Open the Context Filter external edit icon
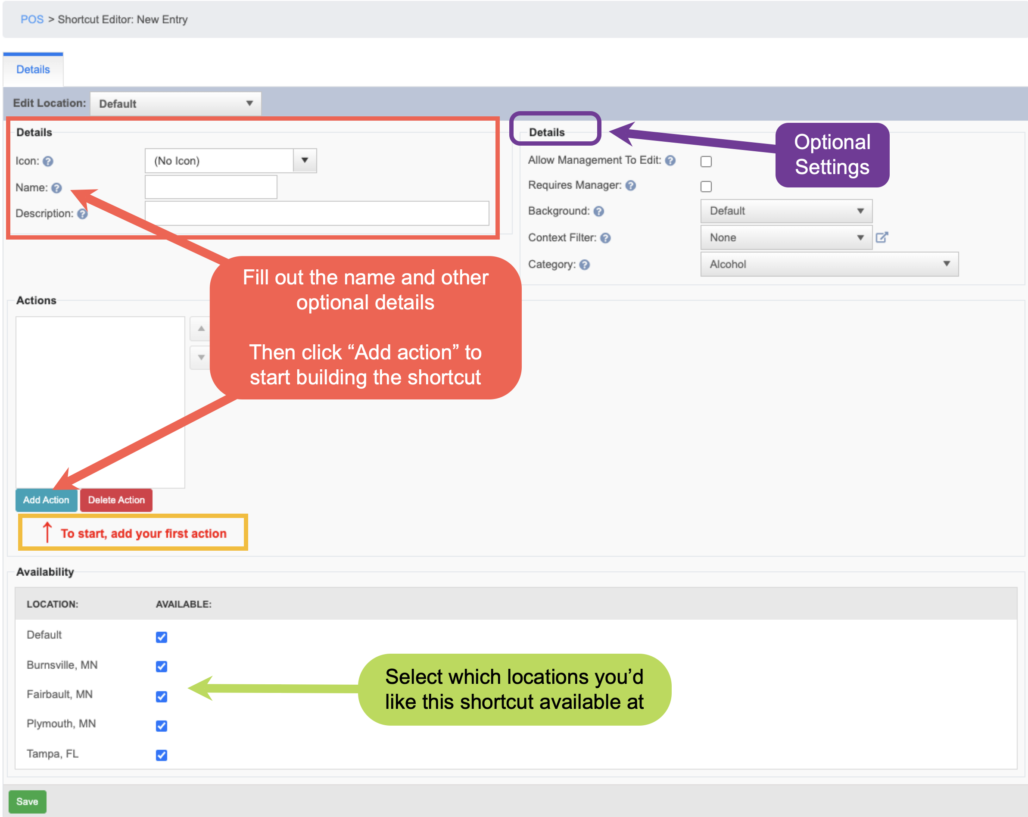The image size is (1028, 817). click(882, 237)
